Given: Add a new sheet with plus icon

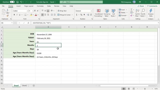Looking at the screenshot, I should (34, 85).
